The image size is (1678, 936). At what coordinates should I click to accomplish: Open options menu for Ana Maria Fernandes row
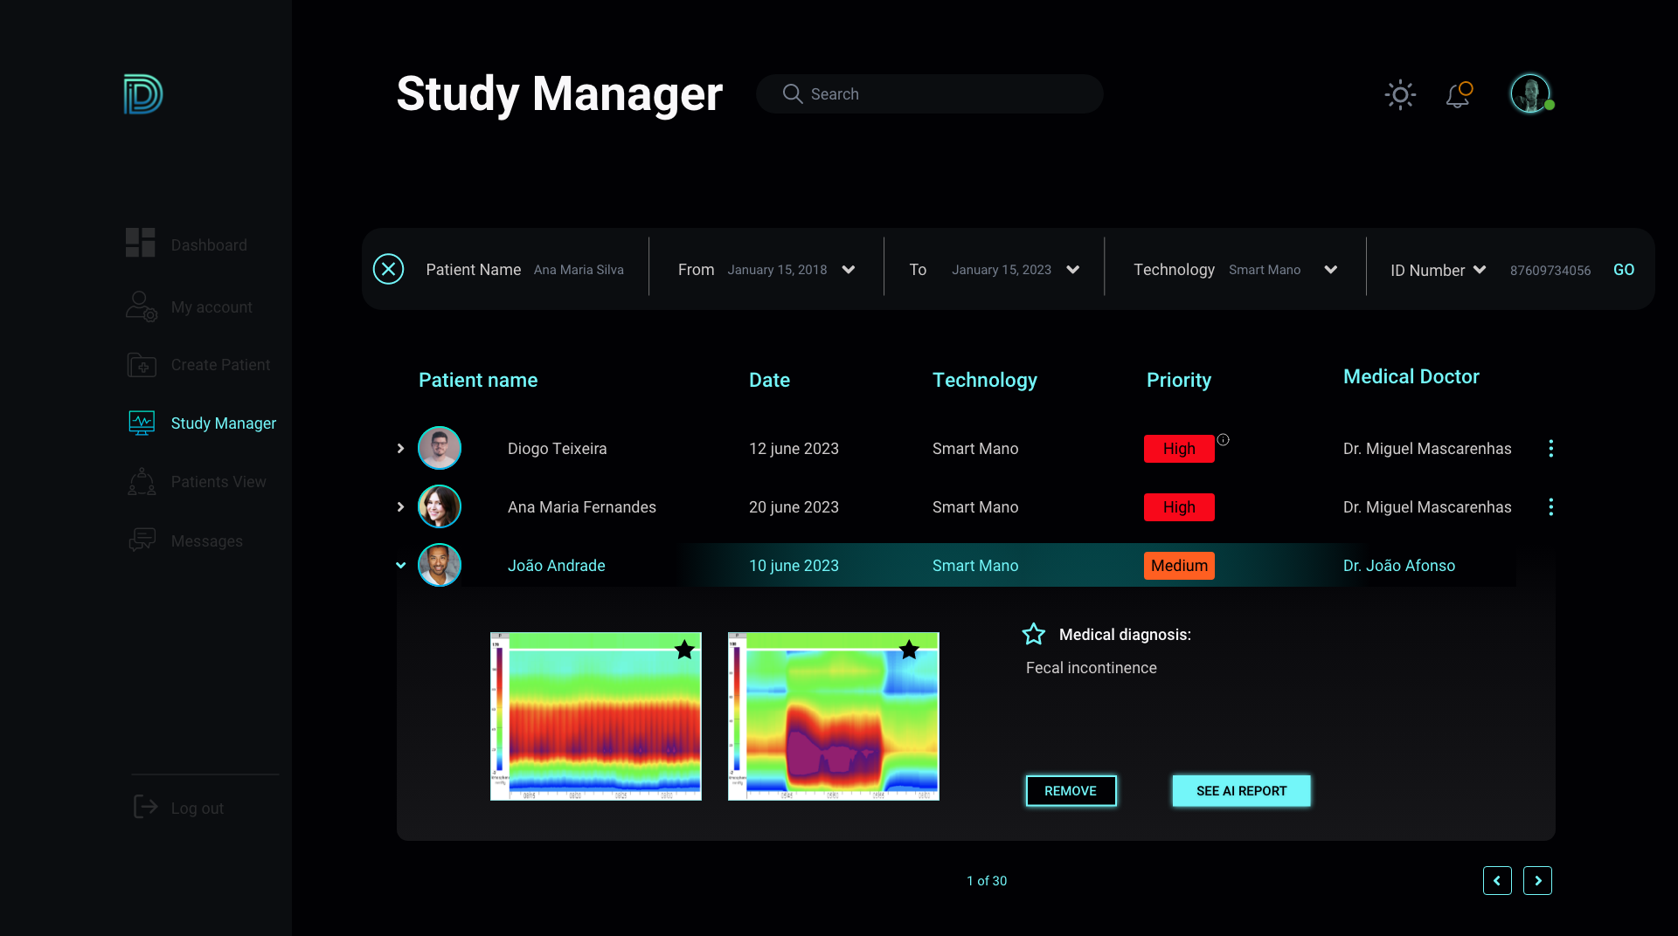coord(1550,507)
